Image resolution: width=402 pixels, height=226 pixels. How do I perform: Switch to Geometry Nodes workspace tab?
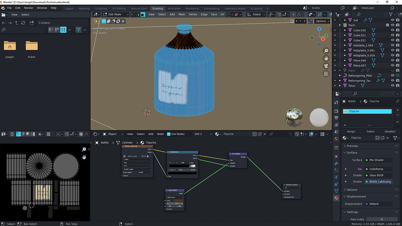click(x=235, y=9)
